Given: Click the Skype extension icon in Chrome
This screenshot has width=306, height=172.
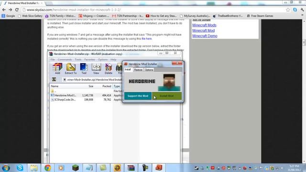Looking at the screenshot, I should coord(295,10).
